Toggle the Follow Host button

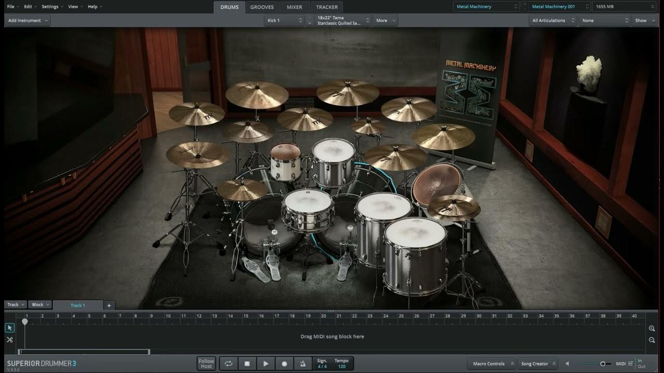206,364
